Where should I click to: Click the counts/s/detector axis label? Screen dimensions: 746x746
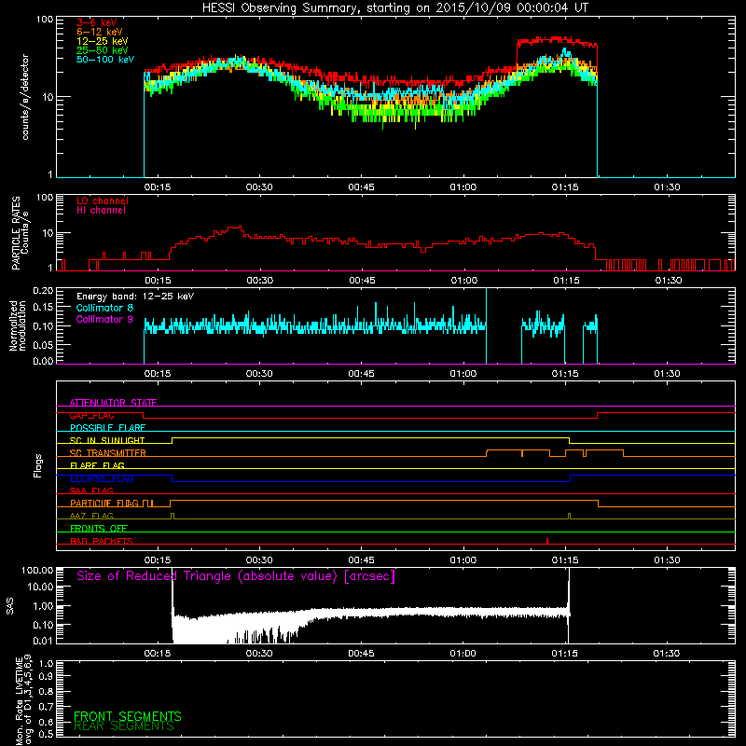pos(25,97)
